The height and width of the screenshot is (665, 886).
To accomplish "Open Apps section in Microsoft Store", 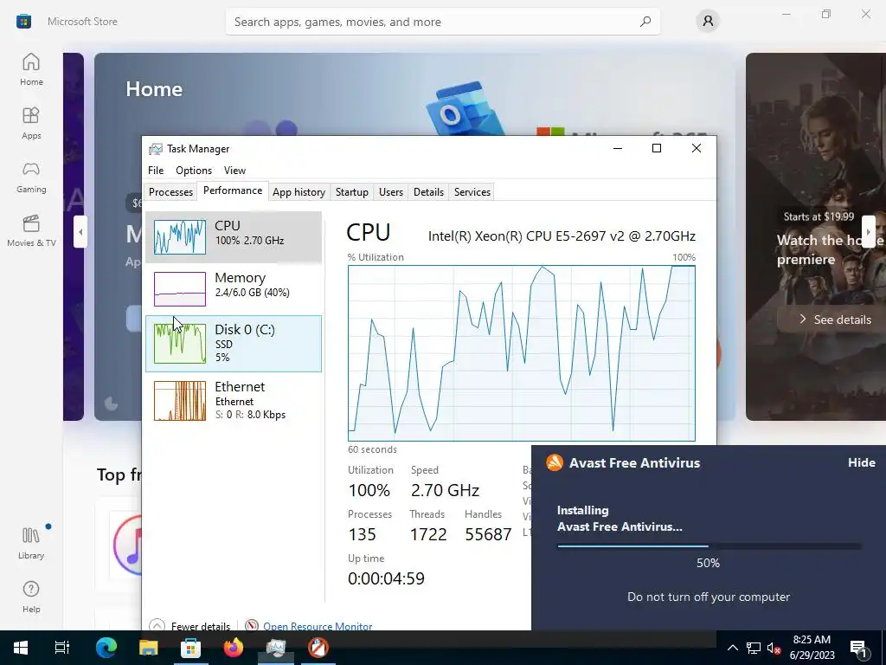I will pos(31,123).
